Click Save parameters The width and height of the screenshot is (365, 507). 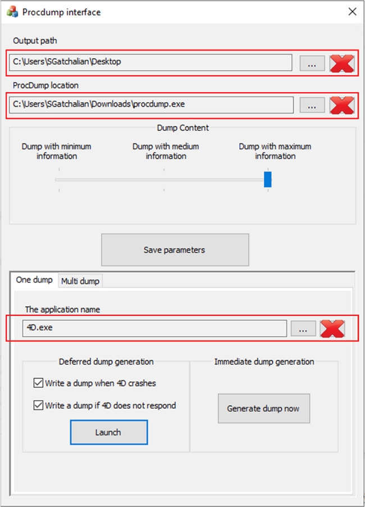[x=175, y=249]
